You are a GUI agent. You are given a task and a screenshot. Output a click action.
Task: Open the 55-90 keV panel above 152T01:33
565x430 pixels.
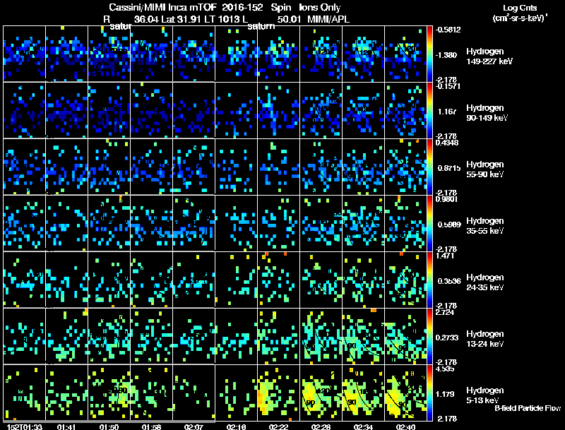click(24, 167)
